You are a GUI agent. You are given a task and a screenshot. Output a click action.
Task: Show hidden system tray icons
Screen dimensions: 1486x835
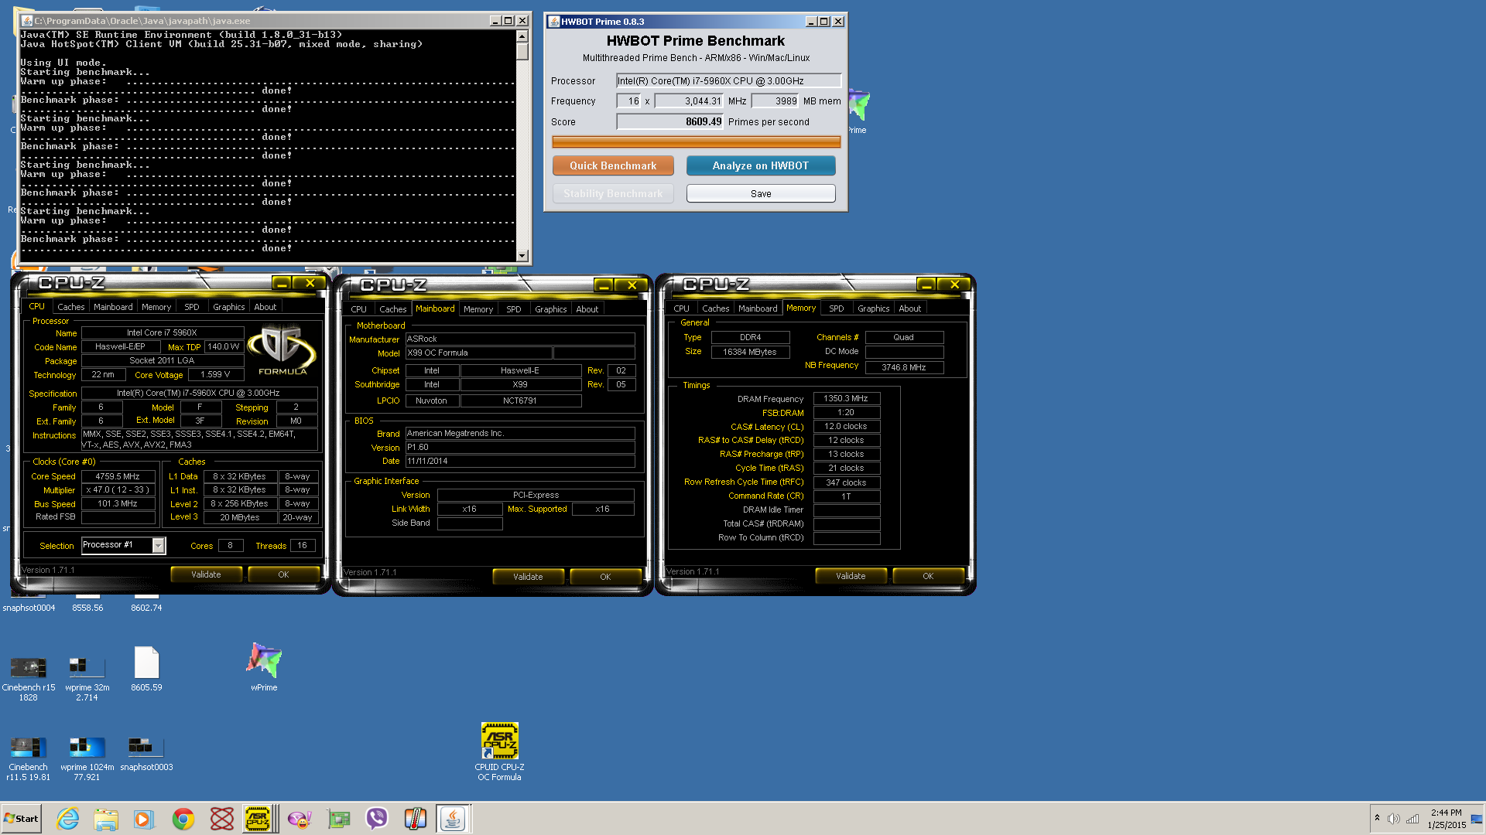pos(1377,818)
